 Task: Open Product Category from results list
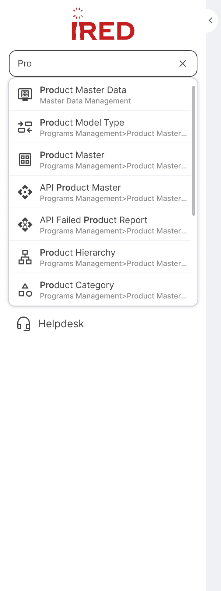(77, 285)
